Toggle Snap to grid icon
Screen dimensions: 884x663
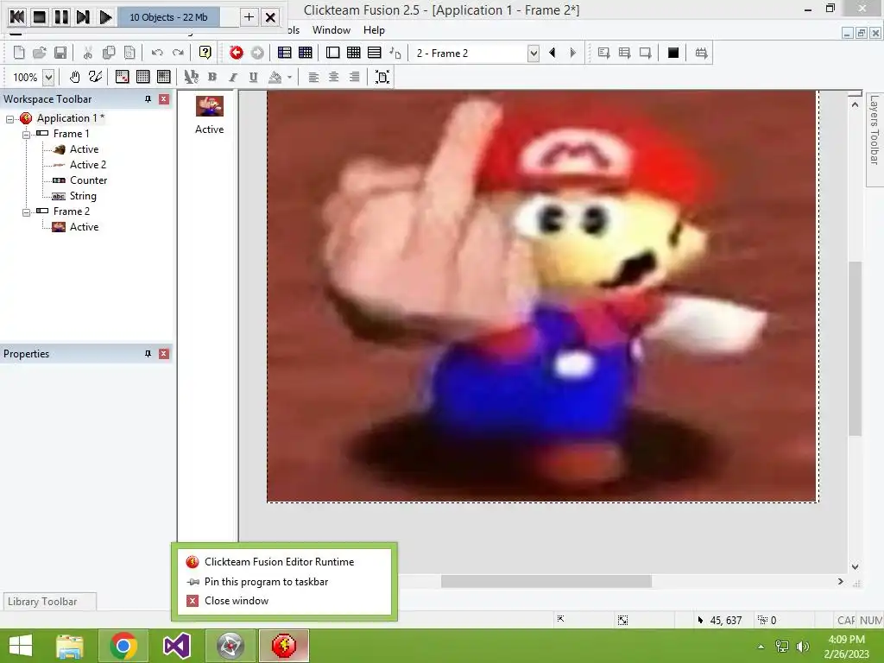click(x=163, y=77)
